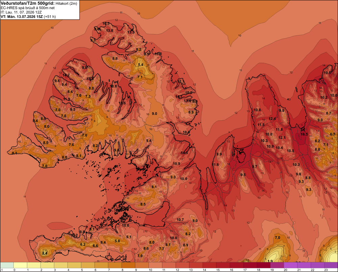Select the legend swatch between 8 and 9
Viewport: 338px width, 272px height.
tap(128, 265)
